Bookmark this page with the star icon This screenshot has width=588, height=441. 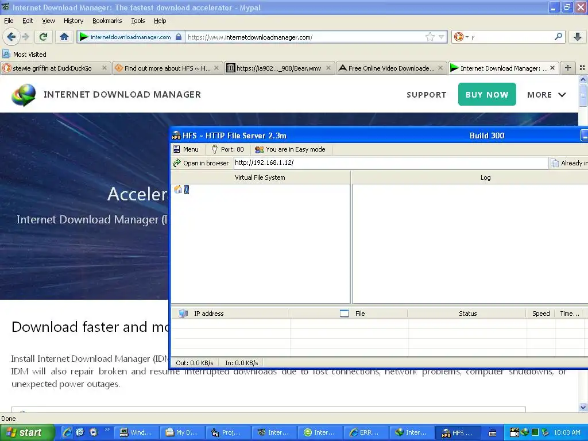[430, 37]
